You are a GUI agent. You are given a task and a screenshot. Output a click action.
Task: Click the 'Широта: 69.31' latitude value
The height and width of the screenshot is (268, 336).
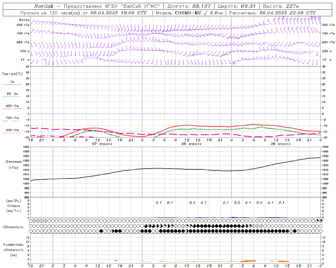[x=237, y=6]
